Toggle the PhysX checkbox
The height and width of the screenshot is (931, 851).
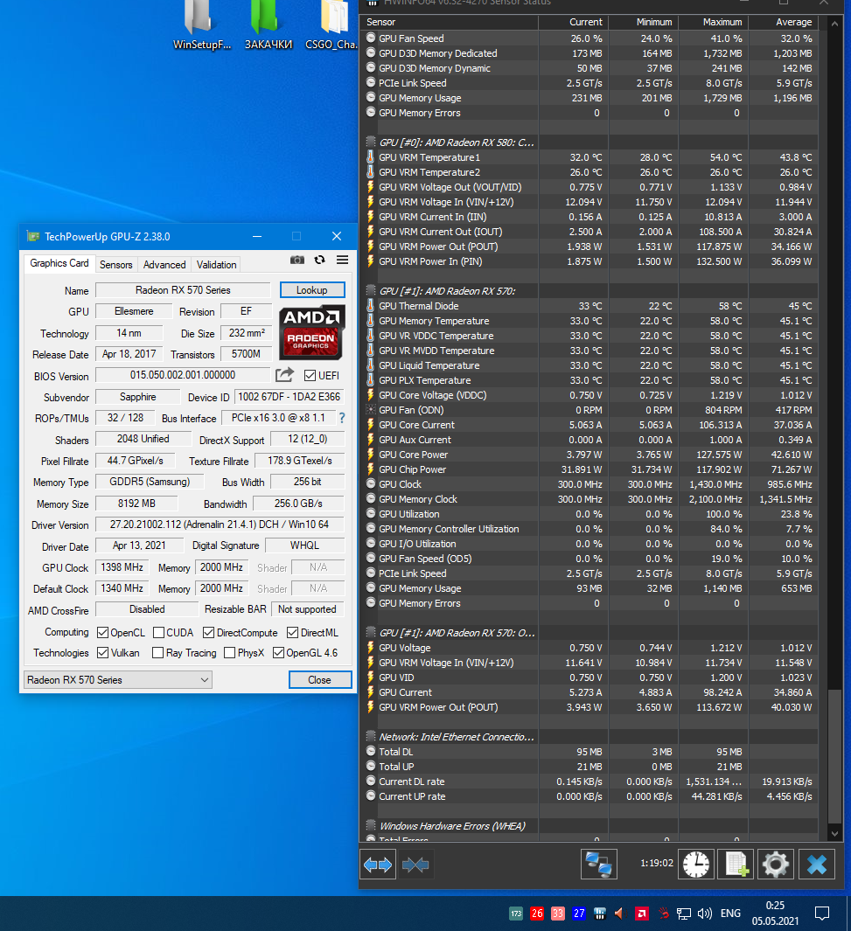click(x=230, y=652)
